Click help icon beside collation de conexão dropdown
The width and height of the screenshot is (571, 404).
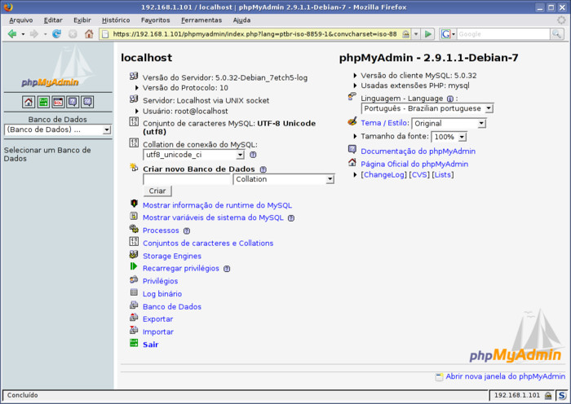[x=253, y=155]
